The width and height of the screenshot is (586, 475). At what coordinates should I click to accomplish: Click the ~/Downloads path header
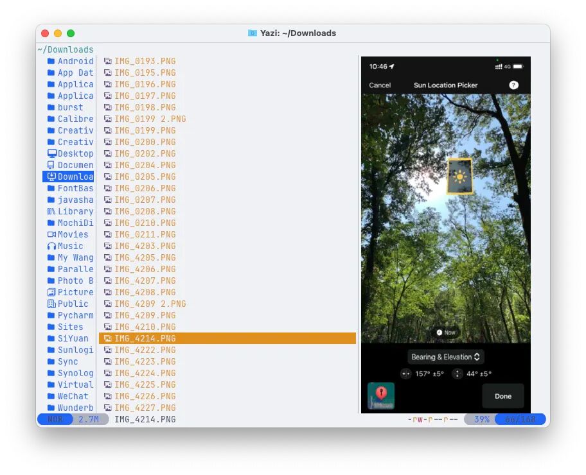coord(66,49)
